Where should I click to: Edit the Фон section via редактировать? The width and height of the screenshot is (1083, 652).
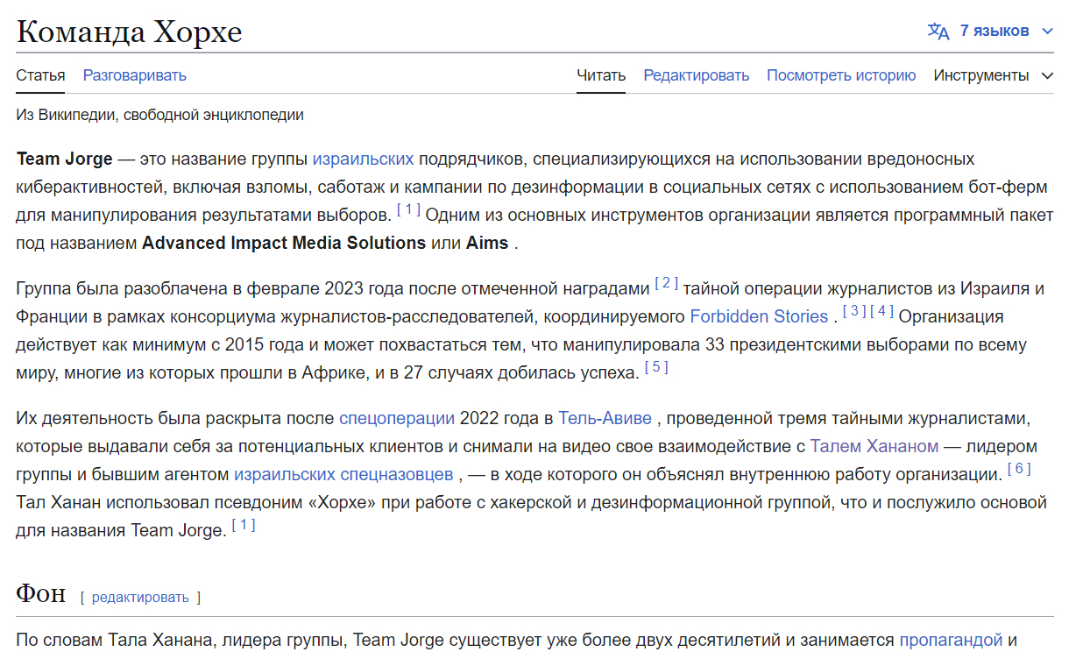click(140, 598)
